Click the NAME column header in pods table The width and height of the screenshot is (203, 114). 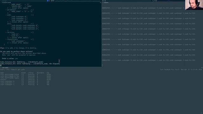(x=2, y=73)
